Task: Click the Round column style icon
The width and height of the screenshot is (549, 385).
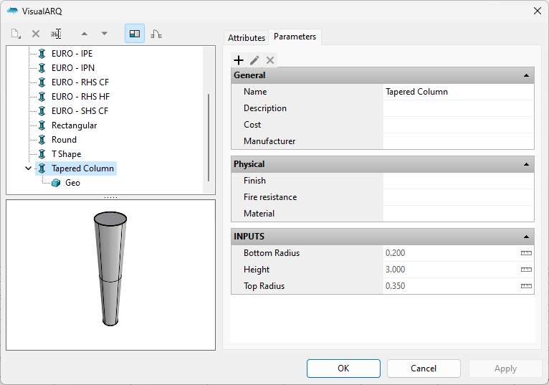Action: coord(42,140)
